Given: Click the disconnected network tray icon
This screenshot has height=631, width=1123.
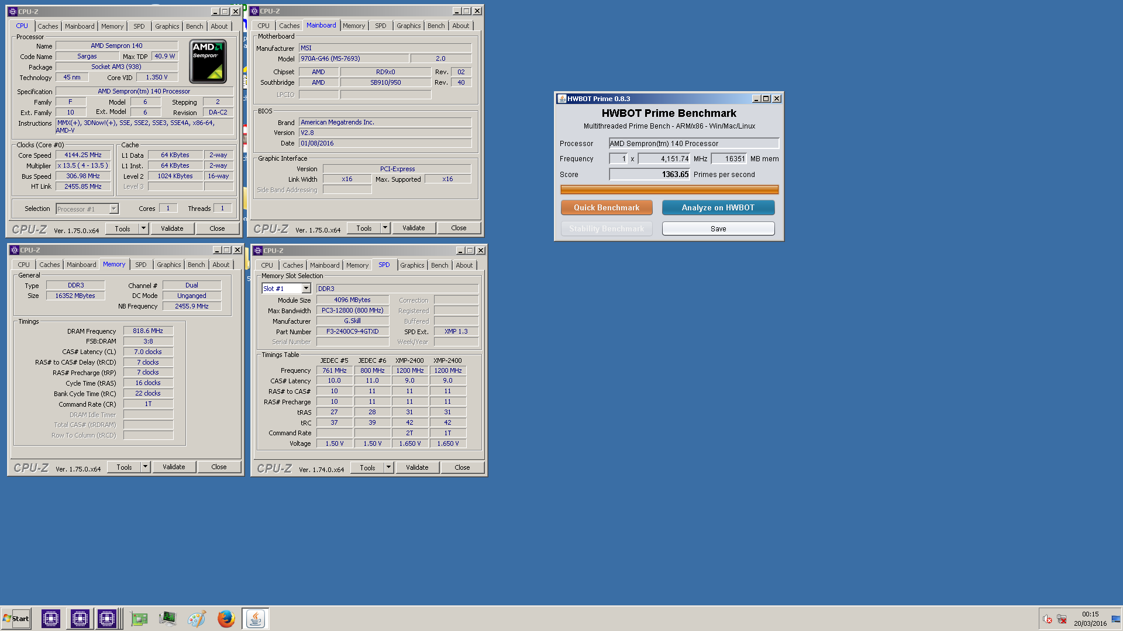Looking at the screenshot, I should (x=1062, y=619).
